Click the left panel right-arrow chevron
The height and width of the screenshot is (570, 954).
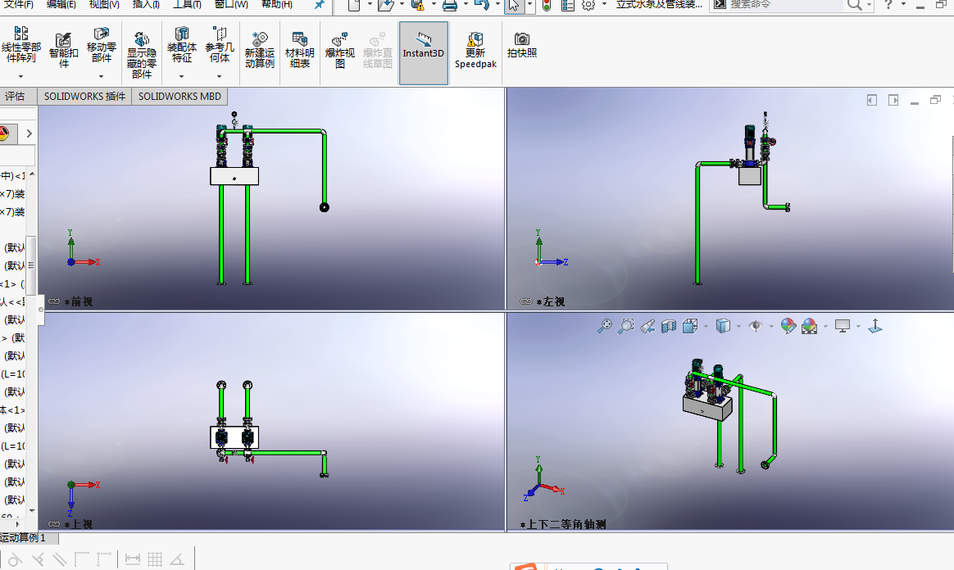pos(29,133)
